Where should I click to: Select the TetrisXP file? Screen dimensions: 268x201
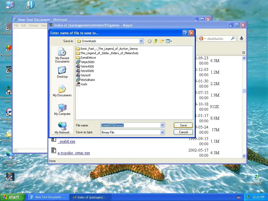point(83,75)
